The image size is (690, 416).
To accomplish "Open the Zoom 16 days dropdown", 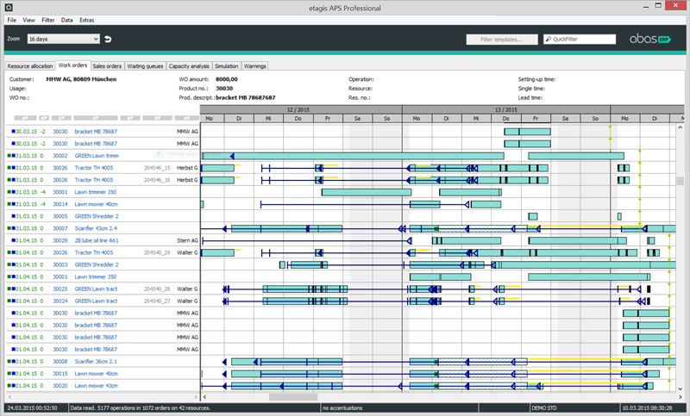I will click(x=62, y=39).
